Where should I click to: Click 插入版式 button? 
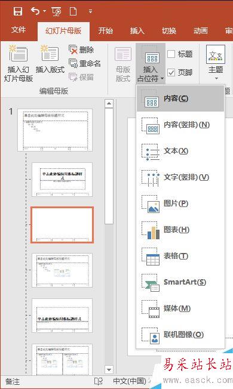(50, 59)
